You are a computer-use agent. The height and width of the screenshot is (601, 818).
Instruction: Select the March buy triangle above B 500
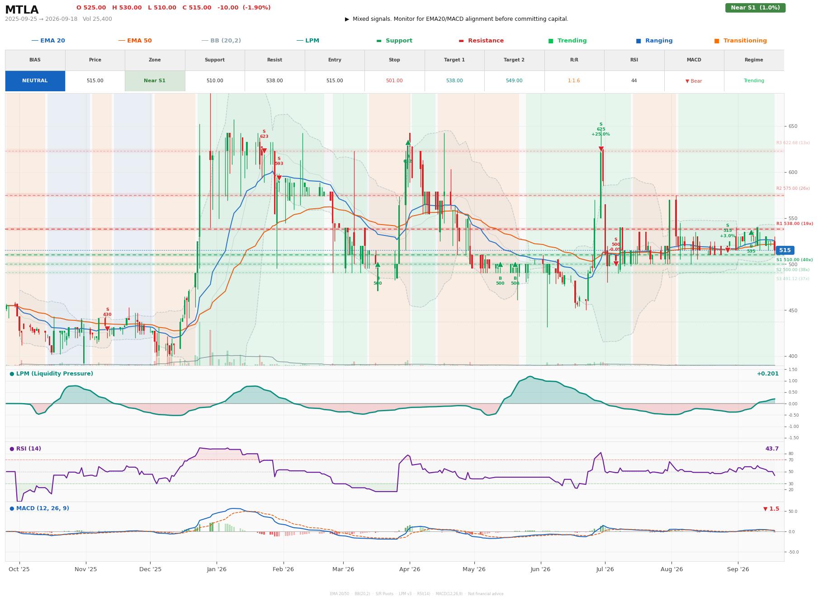(378, 264)
